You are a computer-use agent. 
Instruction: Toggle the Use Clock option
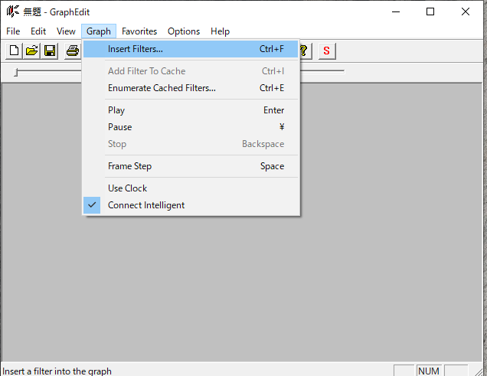pos(191,188)
